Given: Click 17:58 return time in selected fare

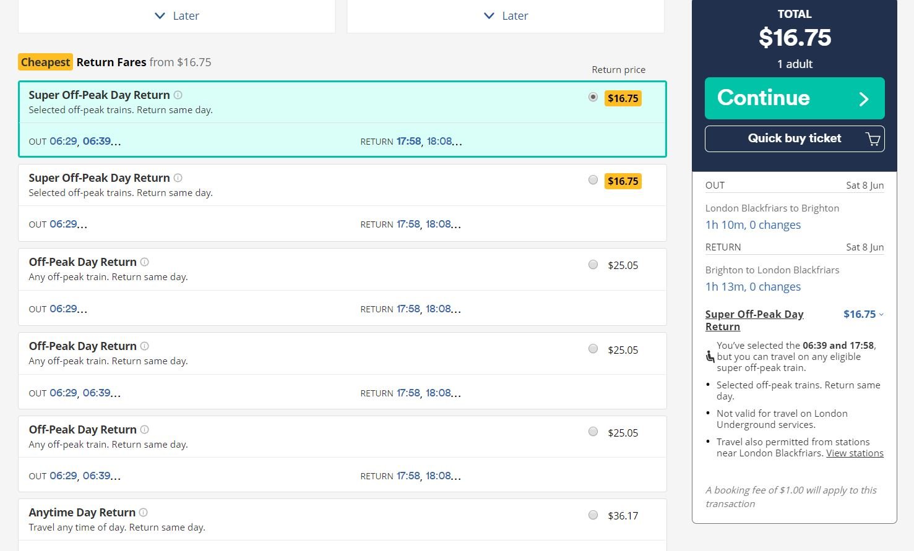Looking at the screenshot, I should (x=408, y=142).
